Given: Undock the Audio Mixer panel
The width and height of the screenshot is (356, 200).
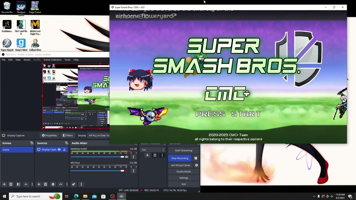Looking at the screenshot, I should 136,143.
